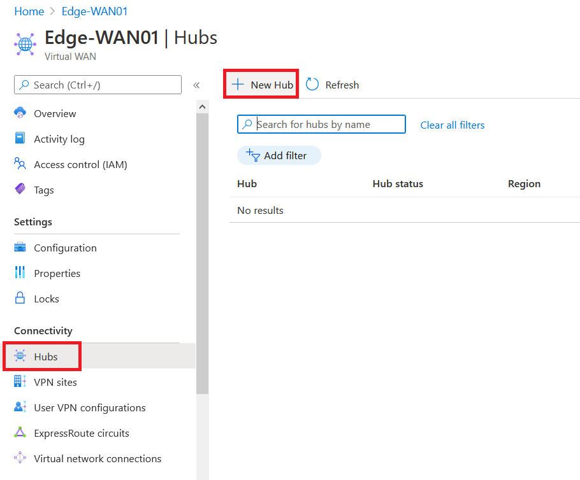
Task: Focus the Search (Ctrl+/) sidebar field
Action: (98, 85)
